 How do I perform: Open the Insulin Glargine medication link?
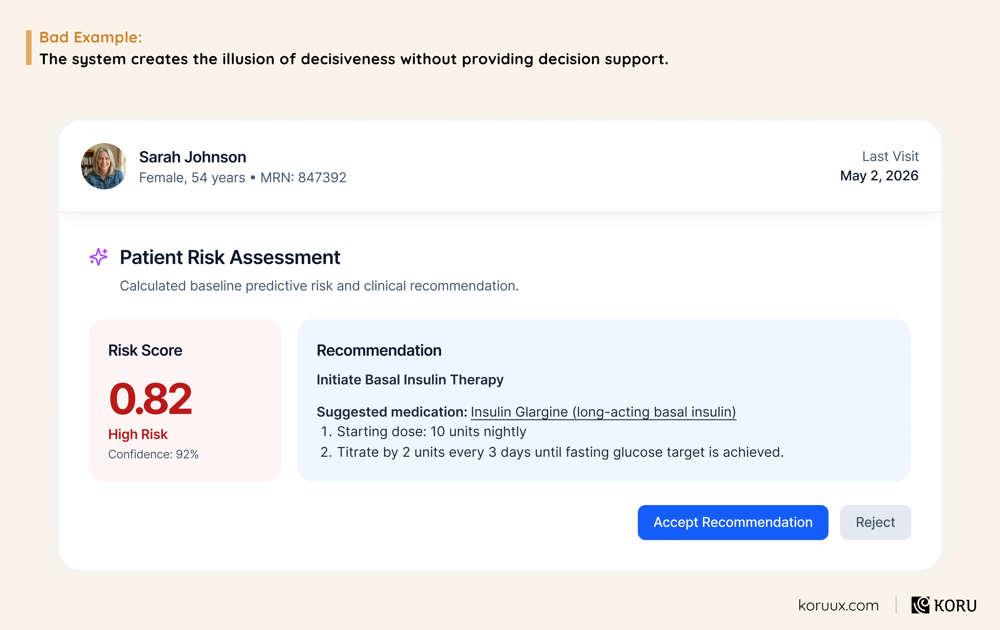(603, 412)
